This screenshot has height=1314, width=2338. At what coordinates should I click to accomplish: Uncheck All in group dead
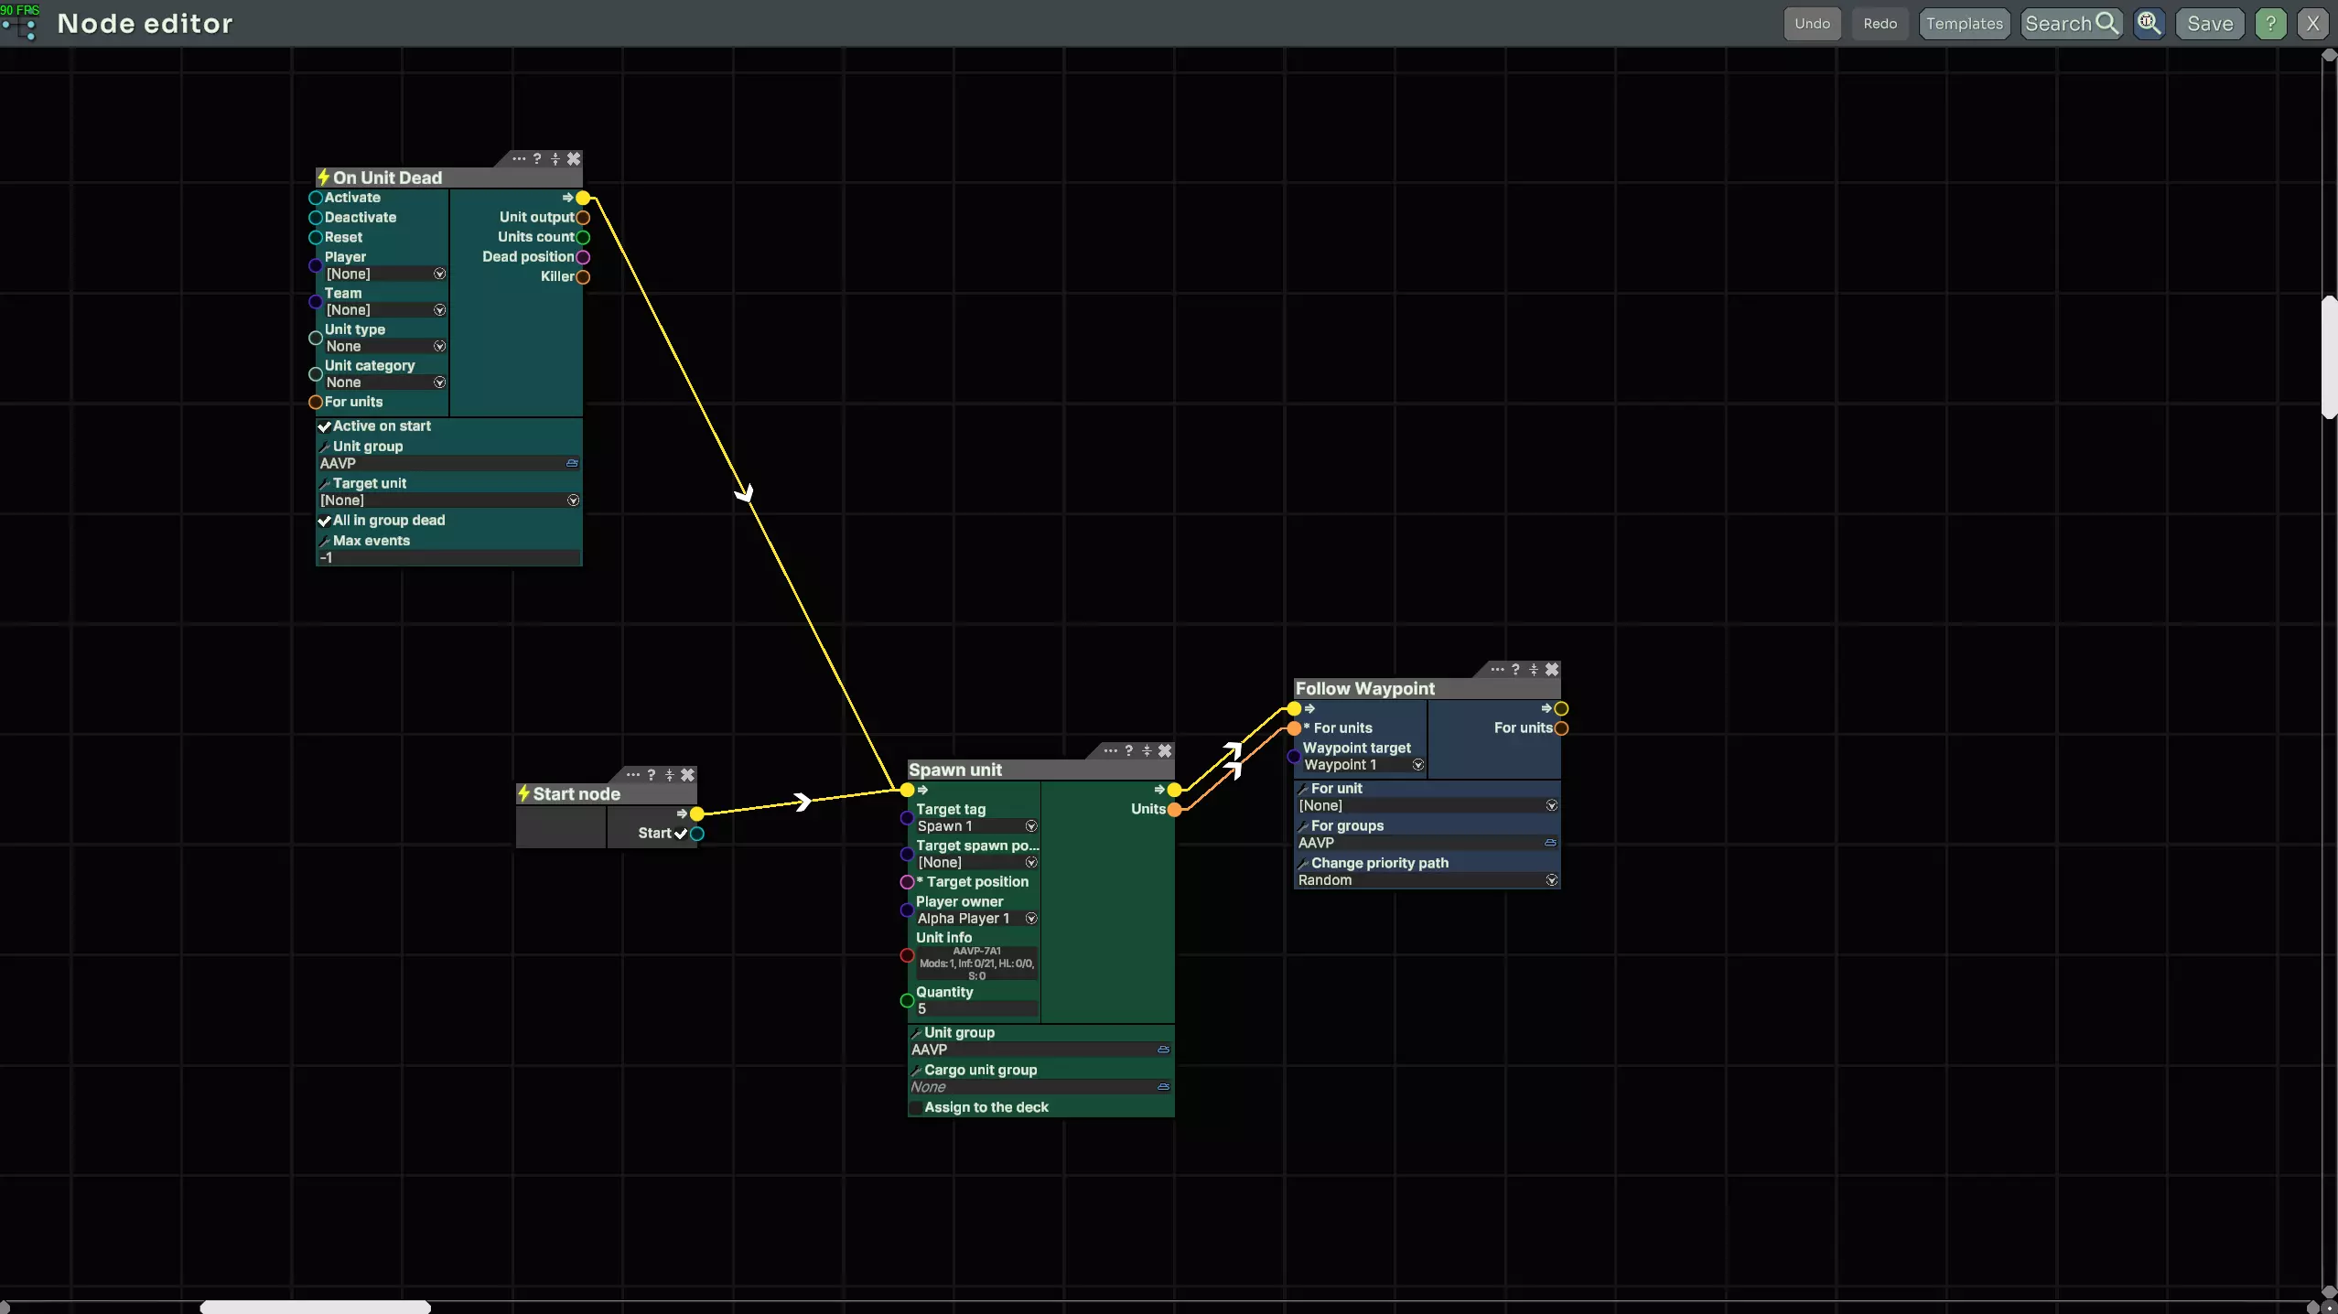[x=324, y=521]
